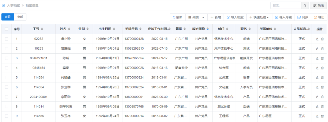Check the box for row 5 何晓峰
Image resolution: width=328 pixels, height=122 pixels.
coord(7,77)
